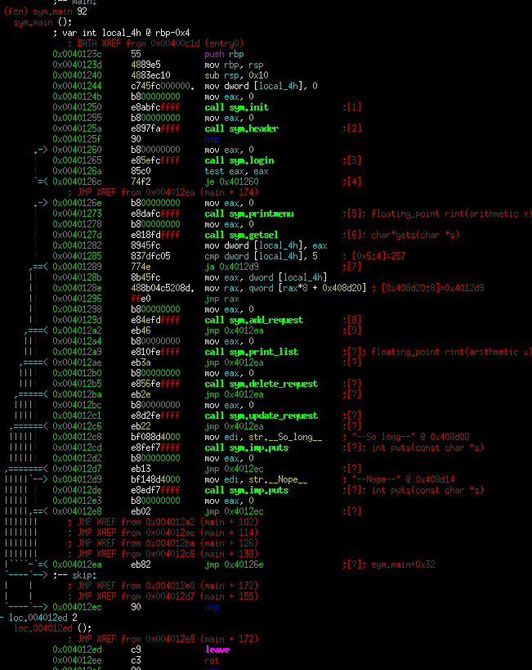532x670 pixels.
Task: Click 'char*gets(char *s)' comment
Action: 415,235
